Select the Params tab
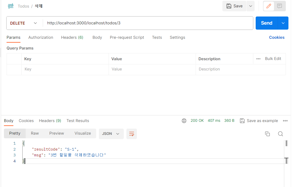This screenshot has width=295, height=187. pos(14,37)
